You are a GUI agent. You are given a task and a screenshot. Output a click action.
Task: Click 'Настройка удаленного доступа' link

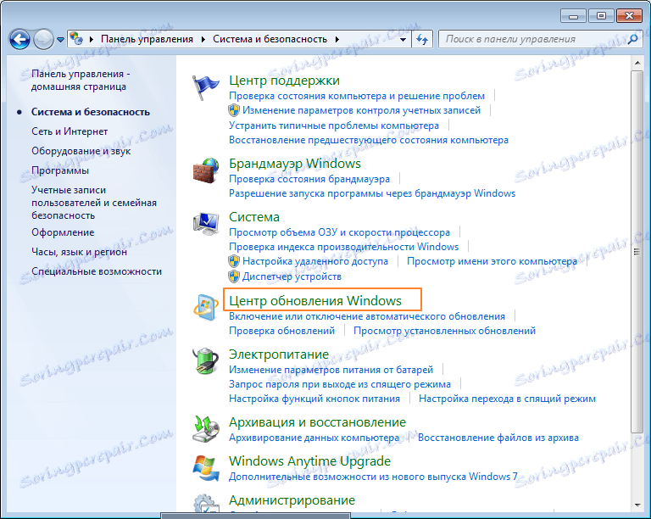coord(315,261)
